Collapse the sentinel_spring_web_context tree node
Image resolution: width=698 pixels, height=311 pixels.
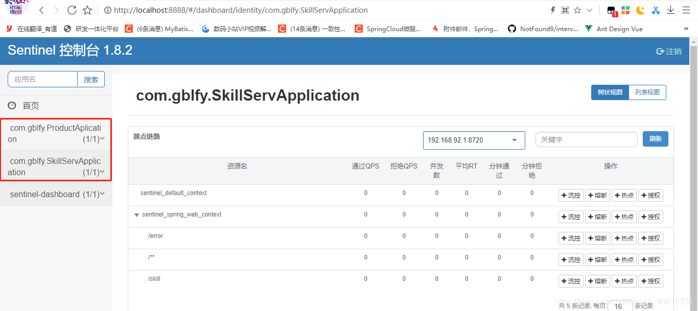point(136,215)
